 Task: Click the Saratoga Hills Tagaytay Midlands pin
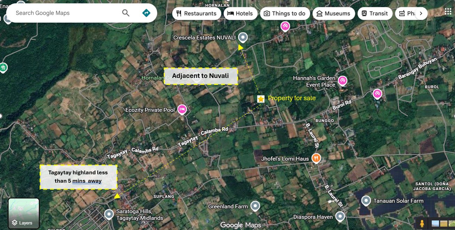pyautogui.click(x=109, y=214)
